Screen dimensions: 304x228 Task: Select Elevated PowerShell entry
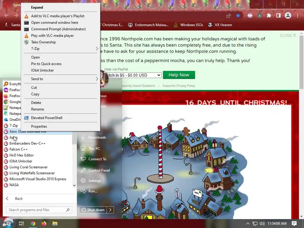pyautogui.click(x=47, y=118)
